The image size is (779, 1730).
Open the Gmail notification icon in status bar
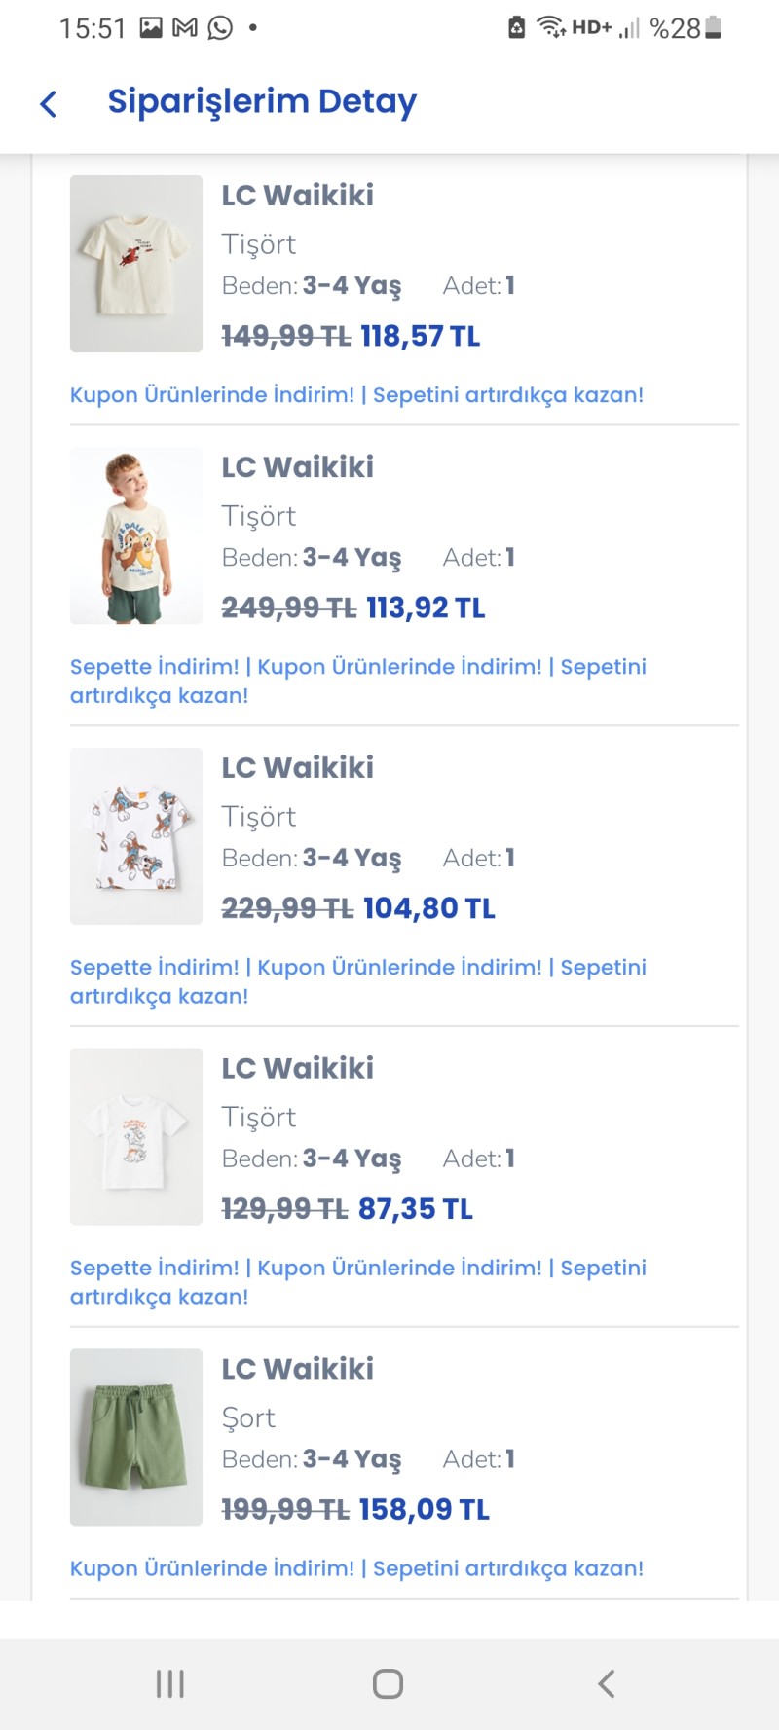click(x=185, y=28)
